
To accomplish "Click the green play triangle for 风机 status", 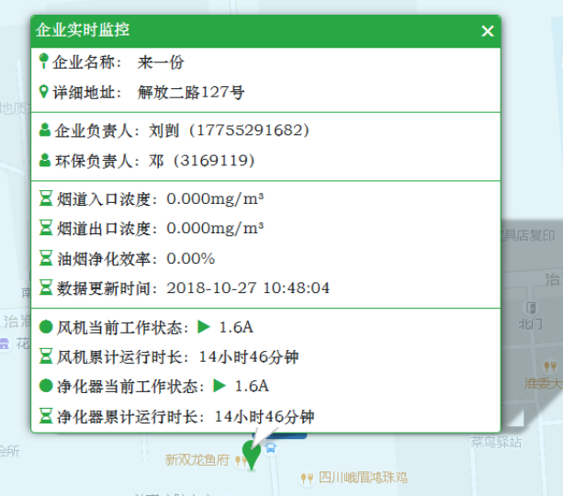I will [204, 326].
